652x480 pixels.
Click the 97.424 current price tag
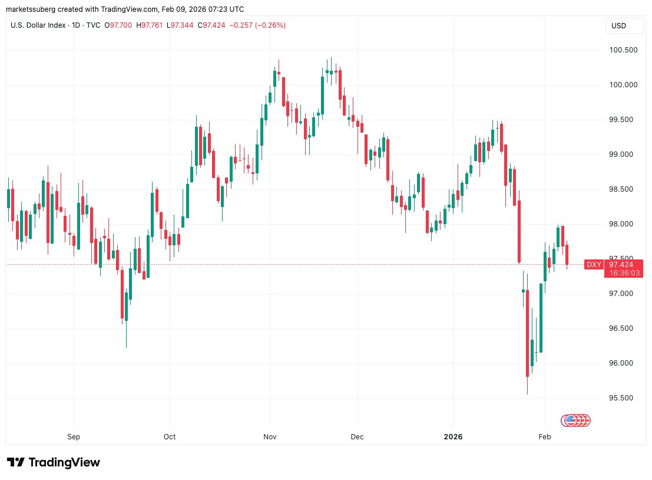point(622,265)
